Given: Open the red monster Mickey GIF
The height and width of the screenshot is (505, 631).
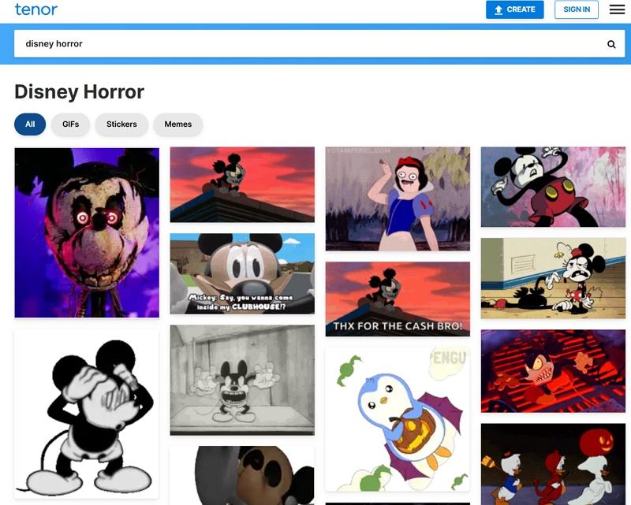Looking at the screenshot, I should tap(554, 371).
